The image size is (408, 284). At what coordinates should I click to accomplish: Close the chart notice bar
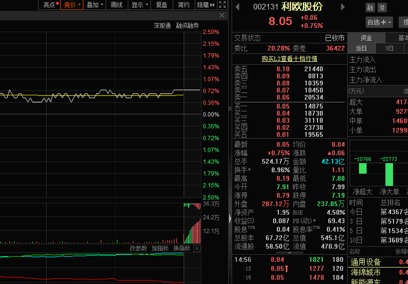click(222, 15)
